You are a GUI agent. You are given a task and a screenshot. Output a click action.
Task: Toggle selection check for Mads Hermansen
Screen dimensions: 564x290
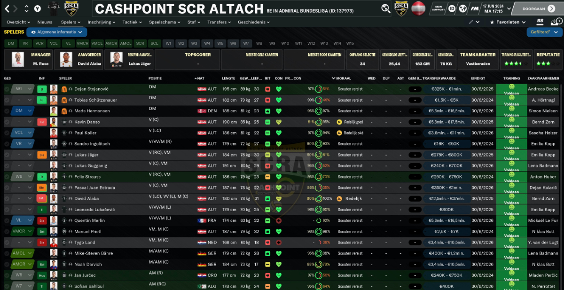click(7, 111)
